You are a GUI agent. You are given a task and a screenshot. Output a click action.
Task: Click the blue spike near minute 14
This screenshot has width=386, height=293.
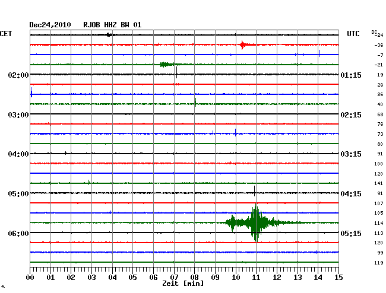(319, 53)
